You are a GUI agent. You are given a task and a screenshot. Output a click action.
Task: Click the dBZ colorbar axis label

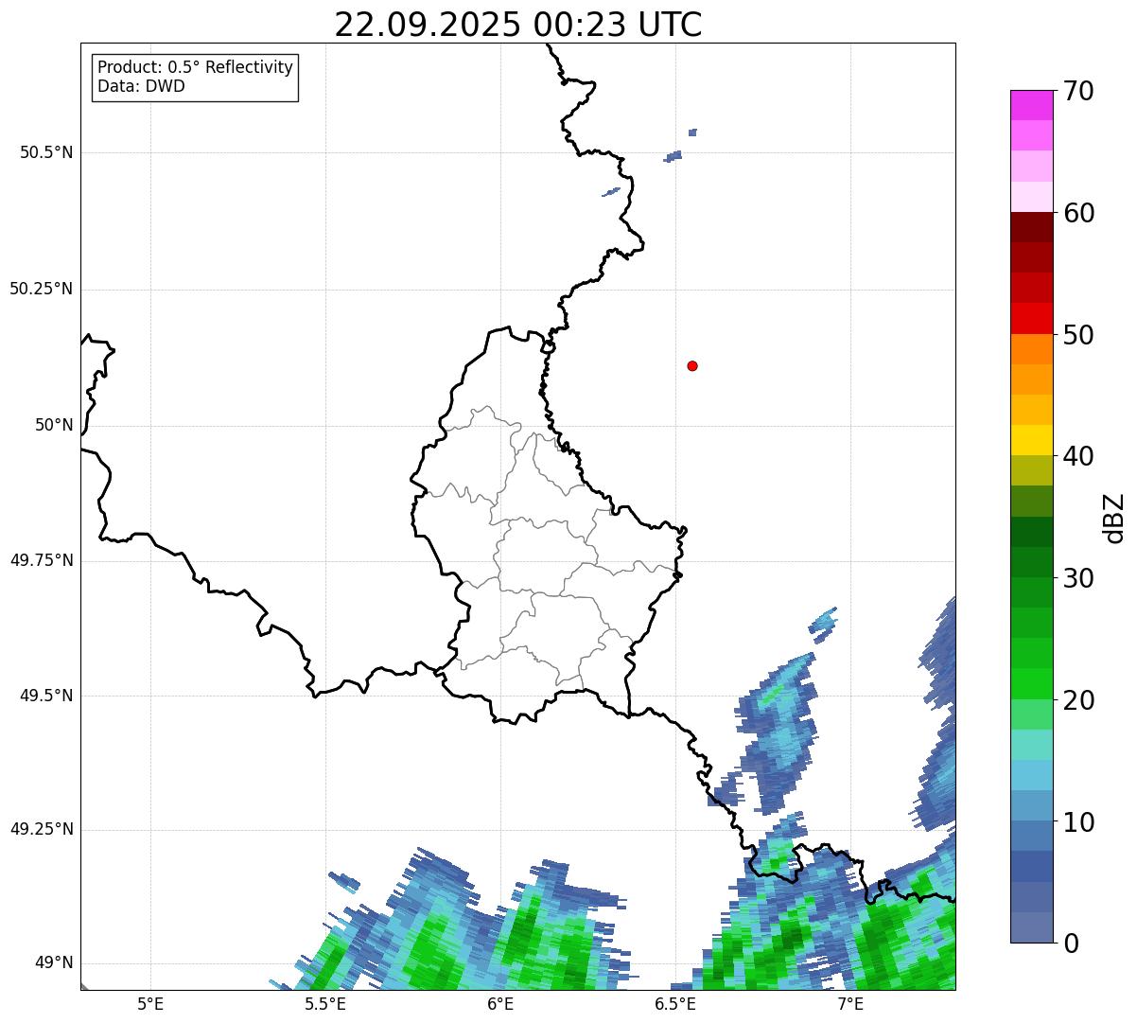pyautogui.click(x=1114, y=517)
